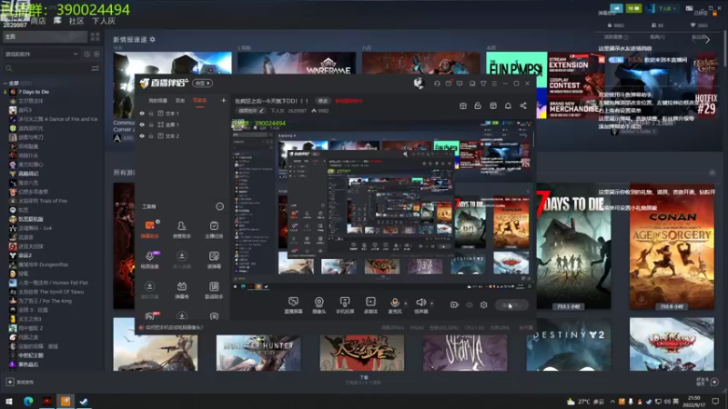Screen dimensions: 728x409
Task: Add a 直播屏幕 screen capture source
Action: 293,305
